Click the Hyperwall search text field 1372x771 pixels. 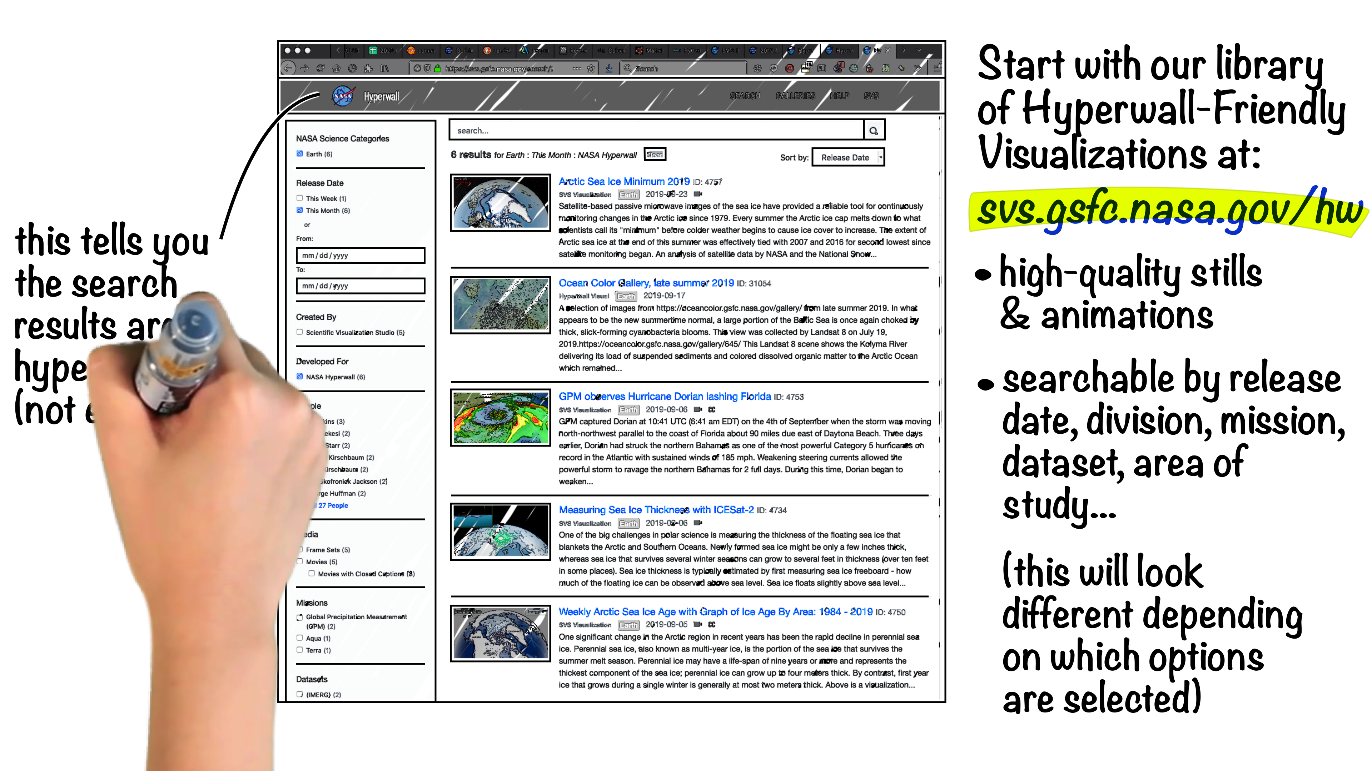pos(656,130)
